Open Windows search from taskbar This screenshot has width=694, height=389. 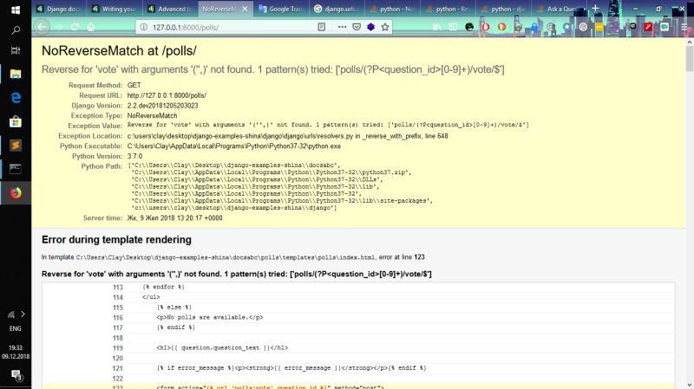(x=16, y=30)
